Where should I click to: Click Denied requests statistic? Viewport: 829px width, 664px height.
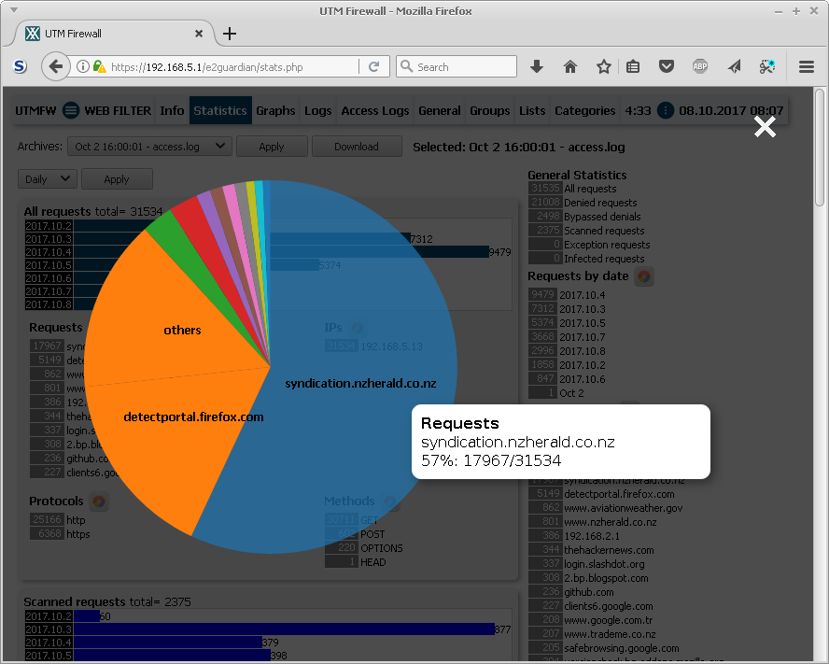point(600,203)
